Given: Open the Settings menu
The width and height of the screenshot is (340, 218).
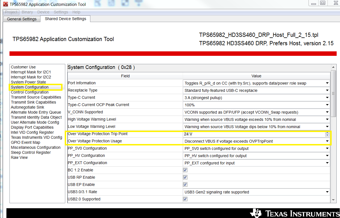Looking at the screenshot, I should pyautogui.click(x=61, y=12).
